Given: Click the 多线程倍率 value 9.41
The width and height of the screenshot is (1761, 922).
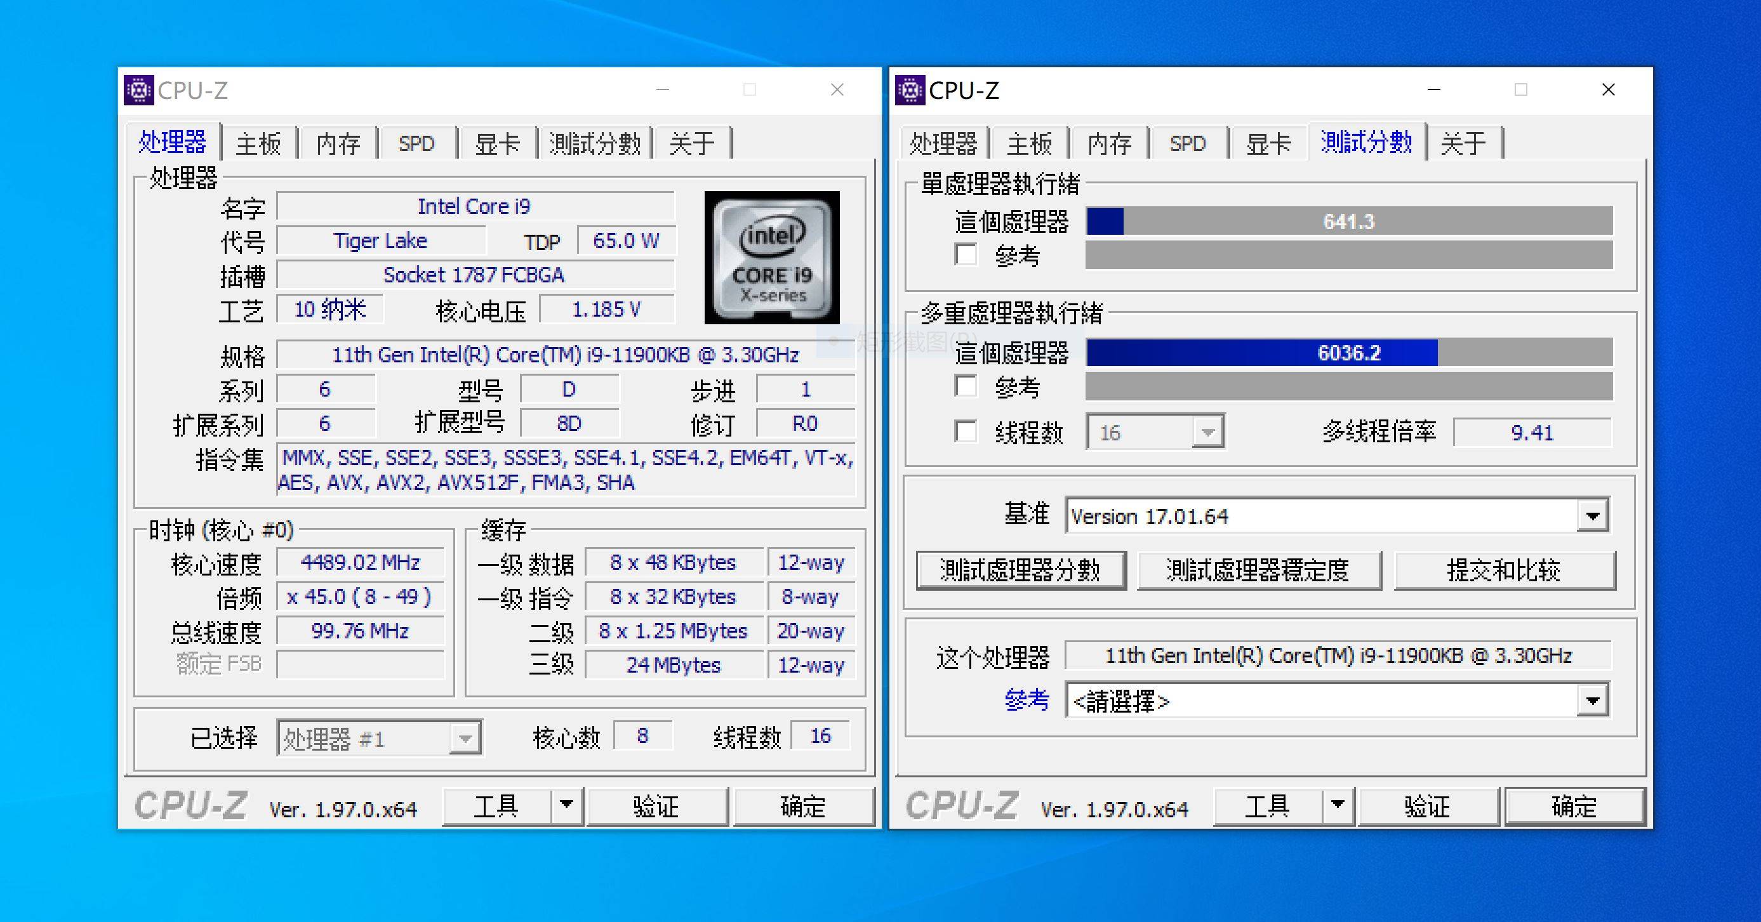Looking at the screenshot, I should coord(1532,432).
